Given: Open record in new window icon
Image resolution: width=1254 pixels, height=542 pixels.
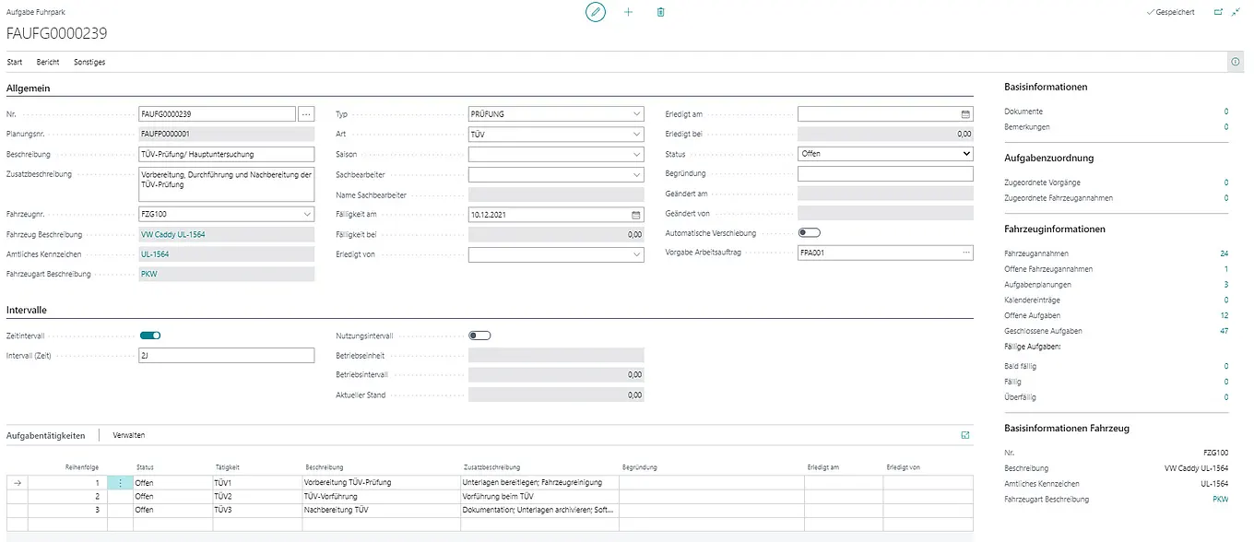Looking at the screenshot, I should (x=1218, y=12).
